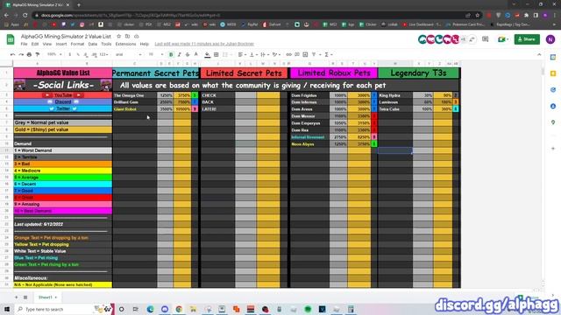
Task: Click the insert link icon
Action: click(288, 54)
